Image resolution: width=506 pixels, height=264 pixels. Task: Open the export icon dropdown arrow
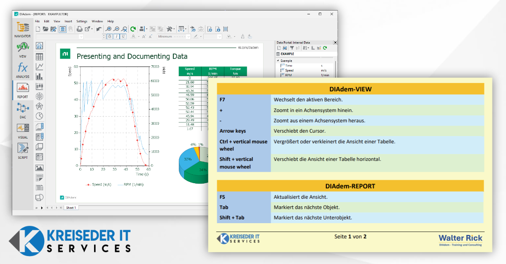(92, 29)
